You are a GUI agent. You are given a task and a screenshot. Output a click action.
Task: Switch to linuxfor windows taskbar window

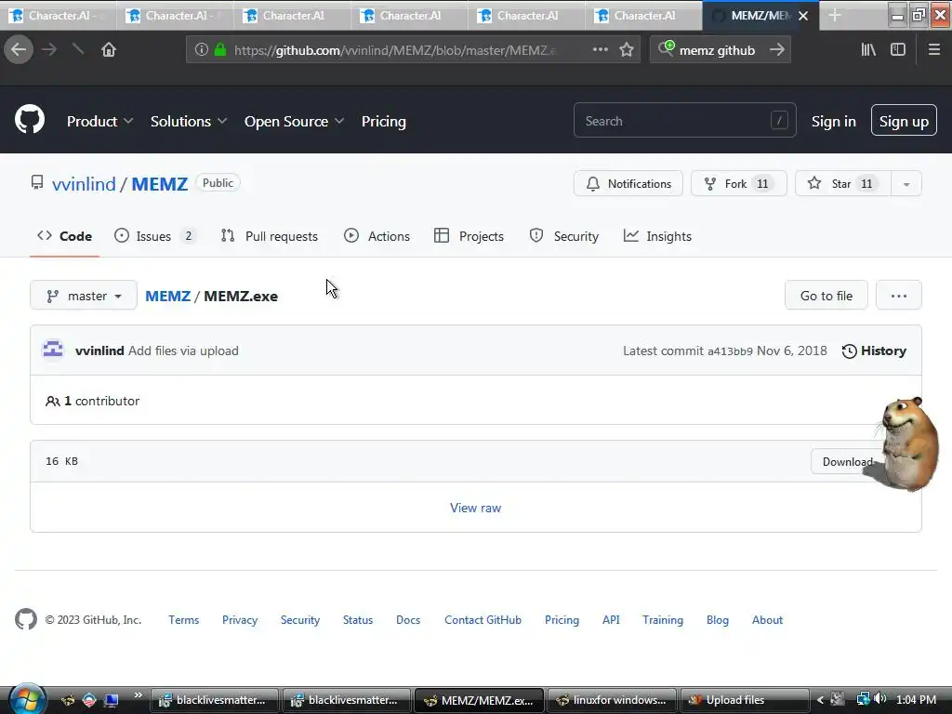(613, 700)
